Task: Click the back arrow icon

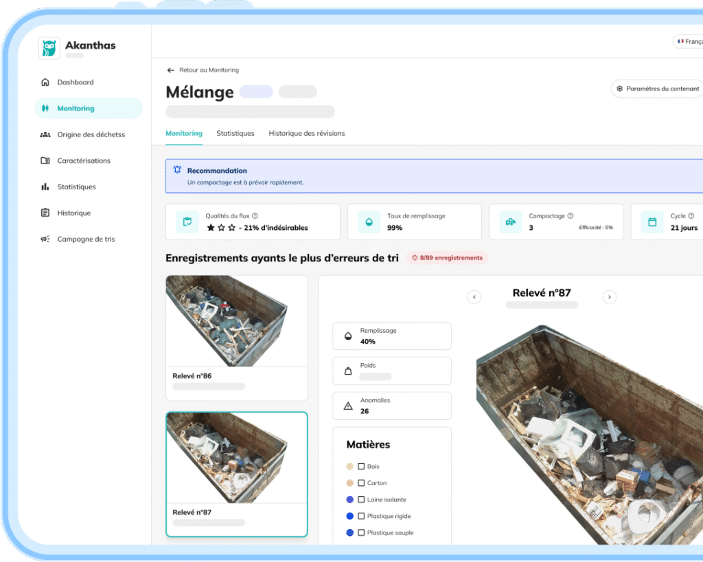Action: (x=170, y=71)
